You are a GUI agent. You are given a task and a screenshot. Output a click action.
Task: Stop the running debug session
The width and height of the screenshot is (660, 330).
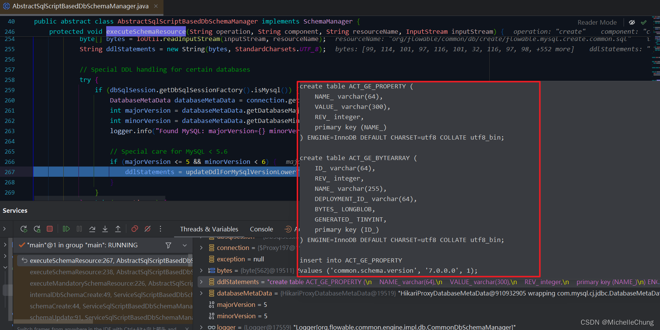click(50, 229)
